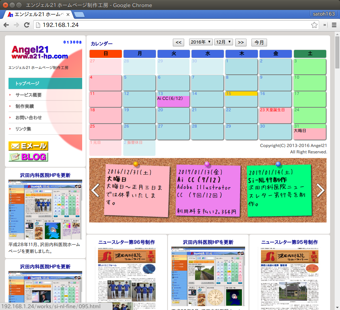Click the browser back arrow
Viewport: 340px width, 310px height.
[x=6, y=25]
